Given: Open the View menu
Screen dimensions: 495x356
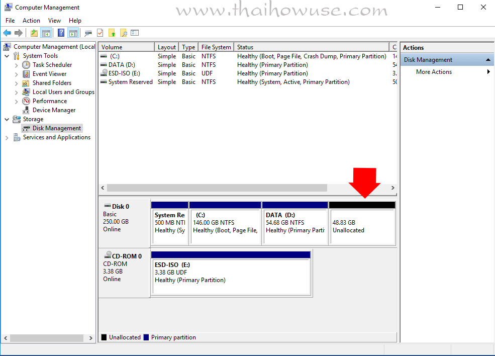Looking at the screenshot, I should click(x=54, y=21).
